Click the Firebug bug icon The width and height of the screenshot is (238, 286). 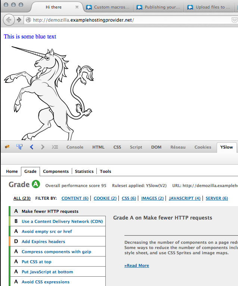7,147
